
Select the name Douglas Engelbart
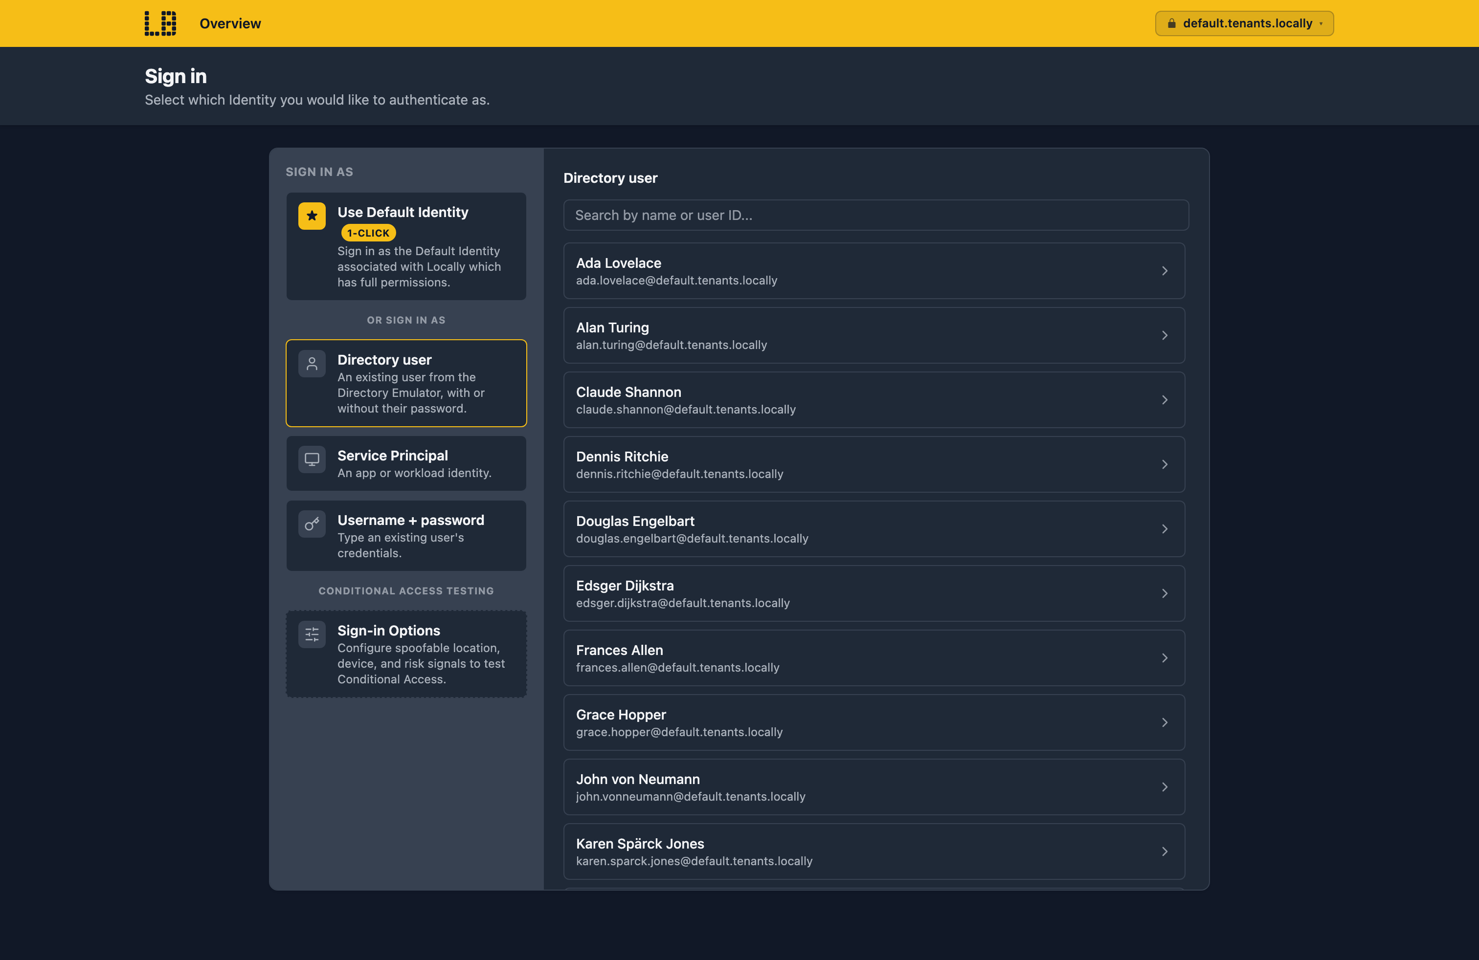tap(635, 521)
